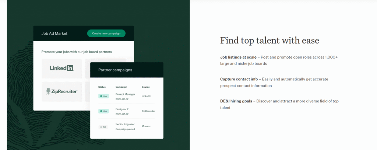This screenshot has width=377, height=150.
Task: Click the 2023-06-12 date text
Action: (x=122, y=99)
